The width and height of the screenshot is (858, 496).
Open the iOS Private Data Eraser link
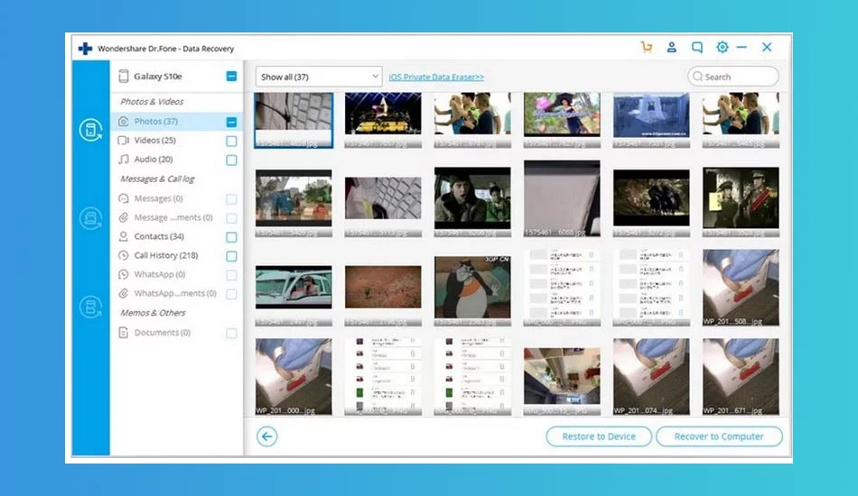436,77
